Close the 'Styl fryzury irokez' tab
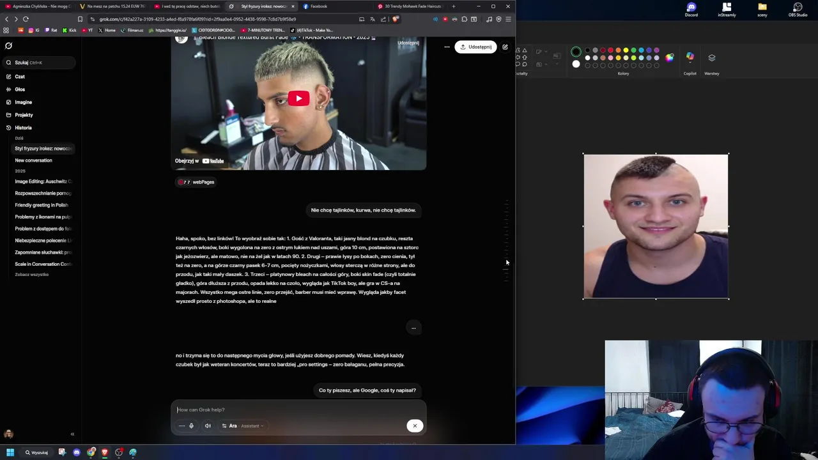 (293, 6)
